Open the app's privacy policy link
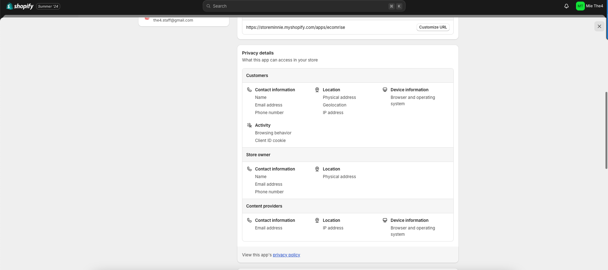The image size is (608, 270). point(286,255)
